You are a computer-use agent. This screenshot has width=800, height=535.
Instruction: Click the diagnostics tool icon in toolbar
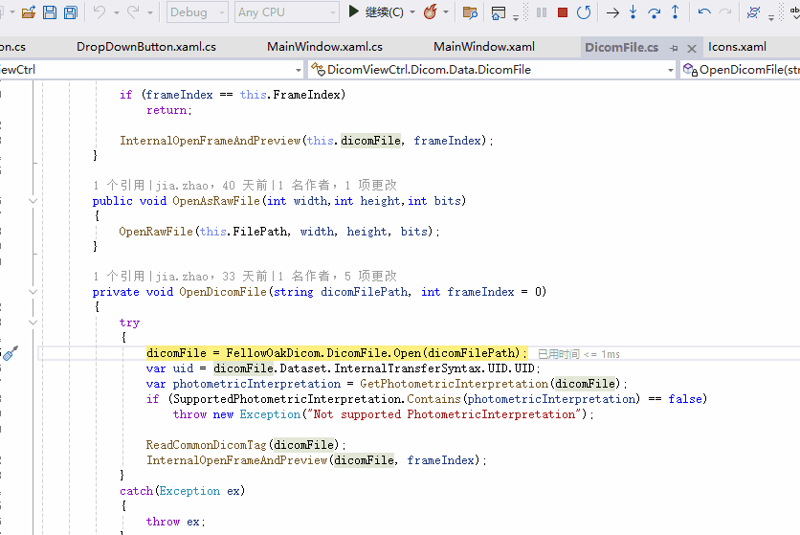point(753,12)
